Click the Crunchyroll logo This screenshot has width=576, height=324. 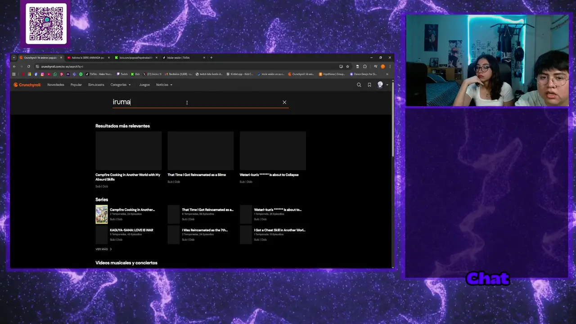coord(27,85)
